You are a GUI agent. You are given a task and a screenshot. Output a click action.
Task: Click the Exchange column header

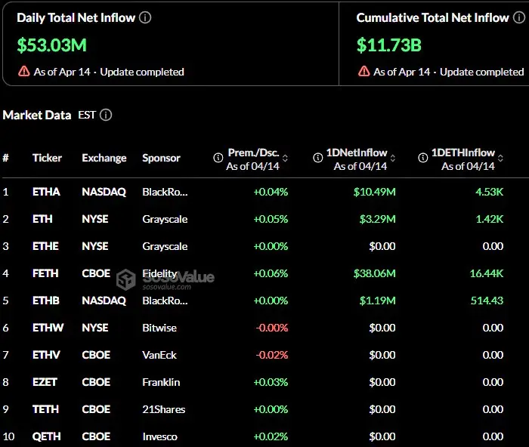104,158
